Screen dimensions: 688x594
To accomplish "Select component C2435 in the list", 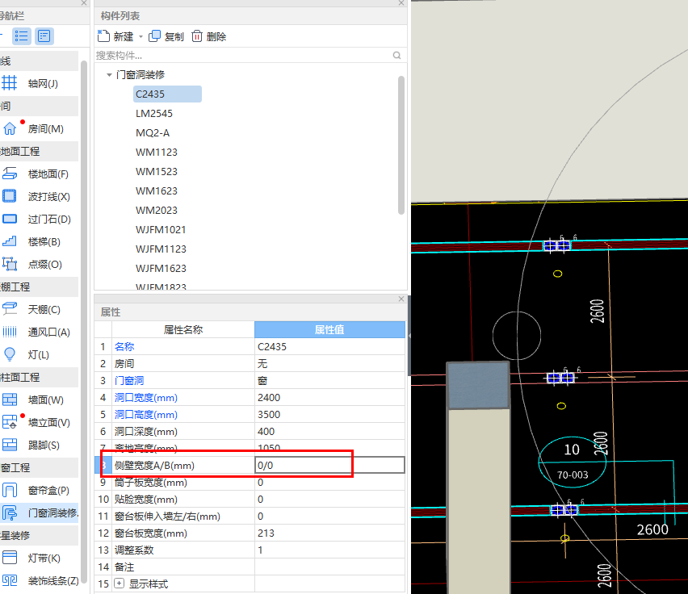I will coord(167,94).
